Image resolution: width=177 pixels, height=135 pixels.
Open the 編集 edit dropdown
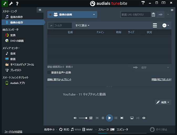click(163, 102)
